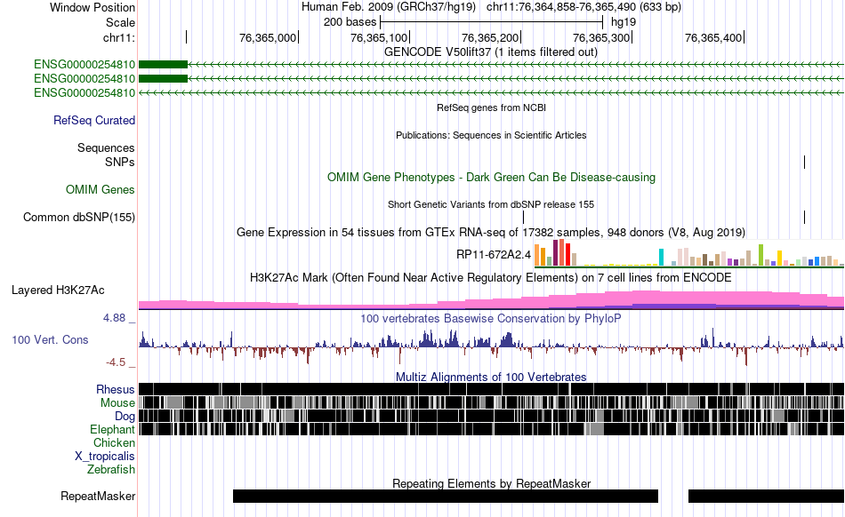Open Multiz Alignments of 100 Vertebrates title
Screen dimensions: 845x517
491,378
